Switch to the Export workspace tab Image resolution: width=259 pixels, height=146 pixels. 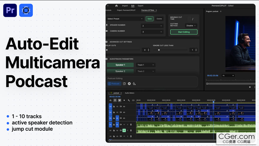(x=140, y=6)
